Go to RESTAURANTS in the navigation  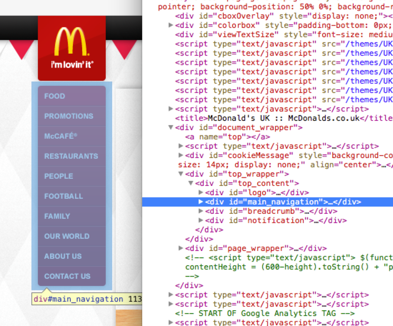pos(72,156)
